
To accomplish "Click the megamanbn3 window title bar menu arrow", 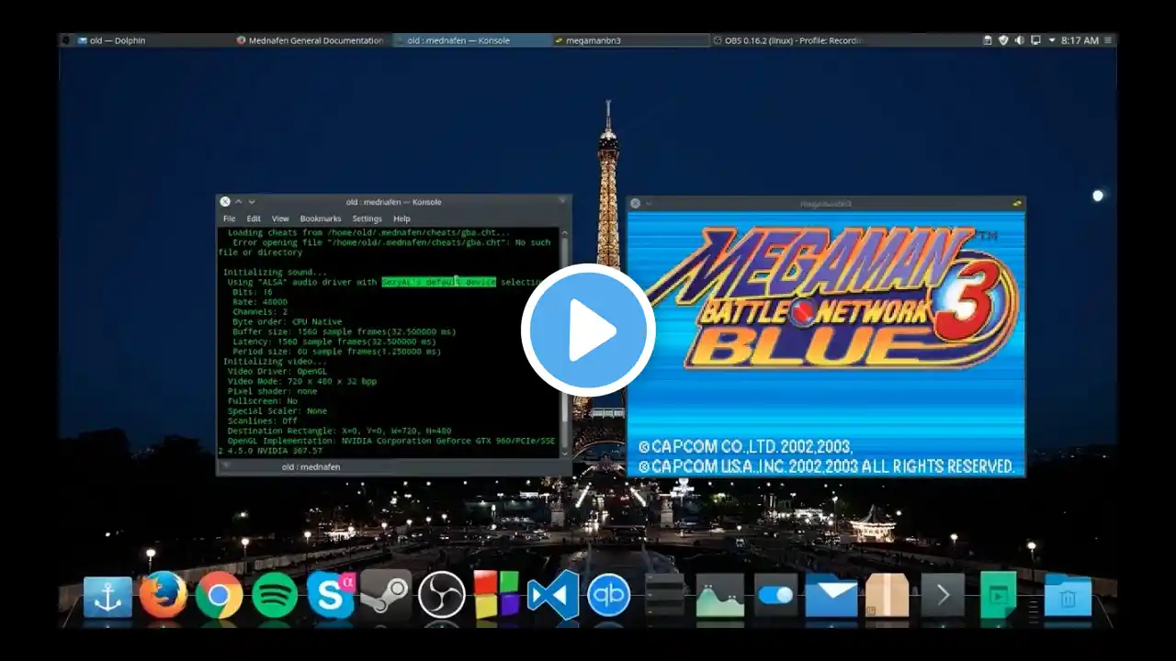I will (x=648, y=204).
